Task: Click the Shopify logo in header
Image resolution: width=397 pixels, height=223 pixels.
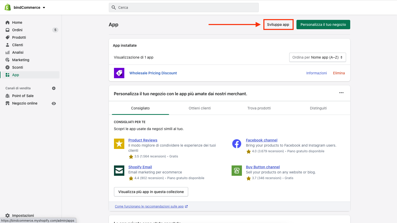Action: 8,7
